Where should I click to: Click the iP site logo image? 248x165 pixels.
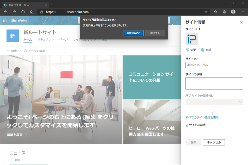192,39
